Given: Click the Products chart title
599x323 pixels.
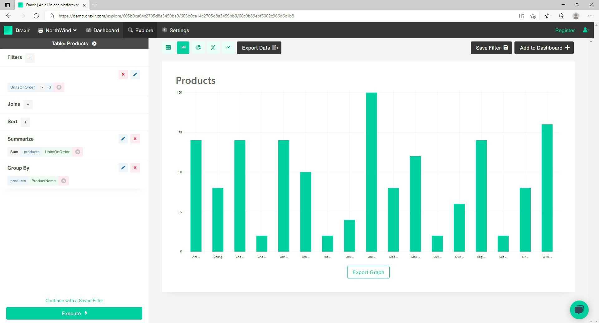Looking at the screenshot, I should (x=196, y=80).
